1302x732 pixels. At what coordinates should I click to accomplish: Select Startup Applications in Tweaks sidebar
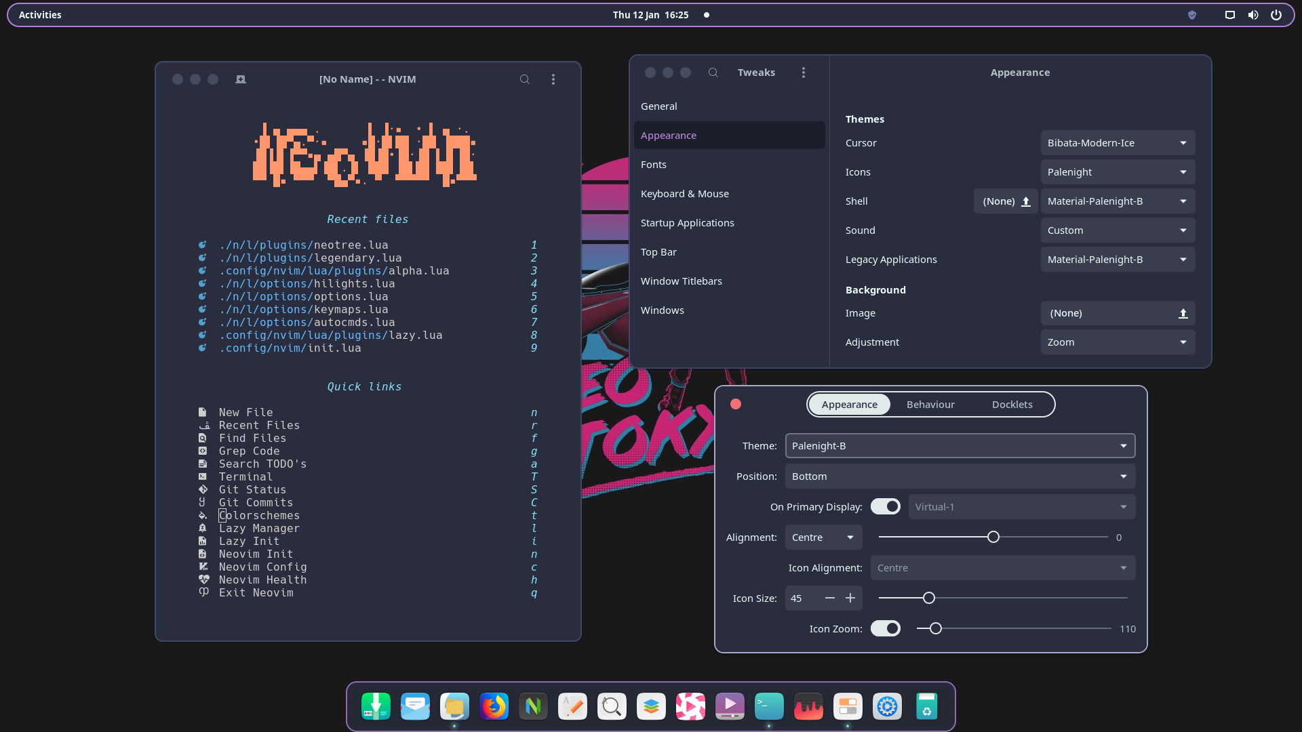pos(729,223)
